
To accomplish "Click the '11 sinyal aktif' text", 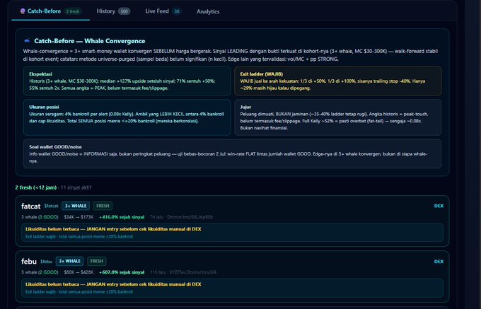I will point(76,187).
